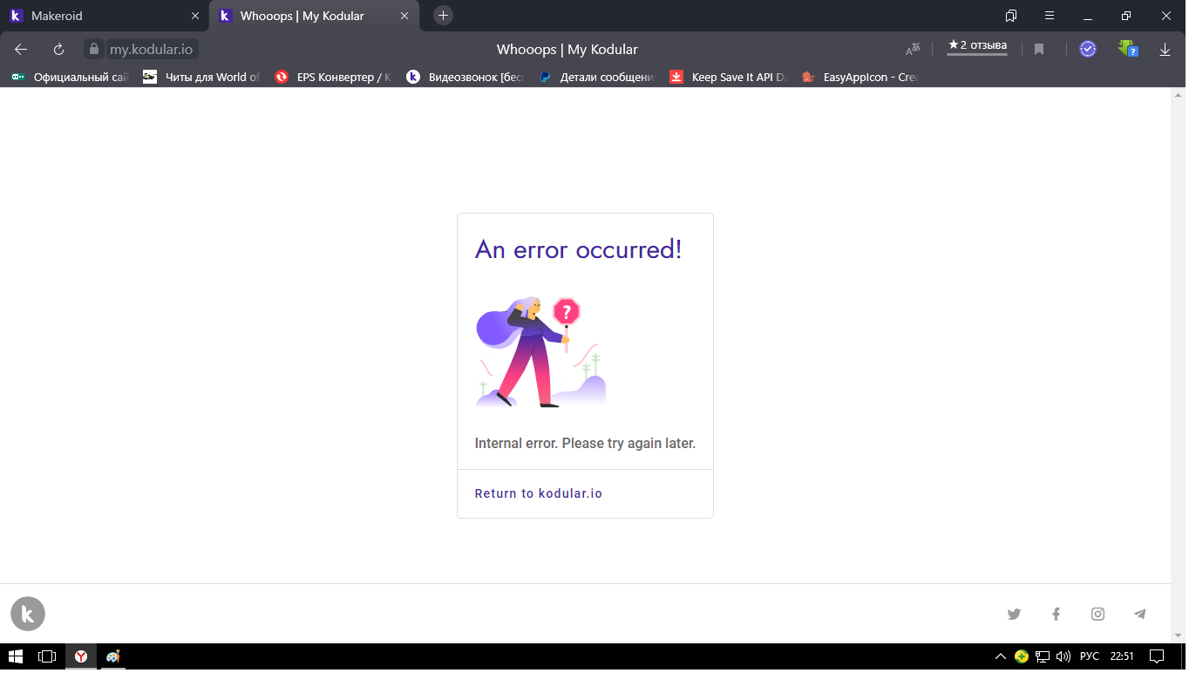Click Return to kodular.io link

point(538,493)
